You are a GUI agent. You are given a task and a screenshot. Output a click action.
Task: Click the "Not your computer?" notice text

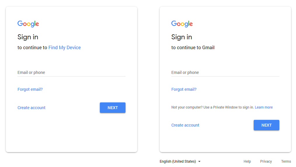tap(213, 107)
